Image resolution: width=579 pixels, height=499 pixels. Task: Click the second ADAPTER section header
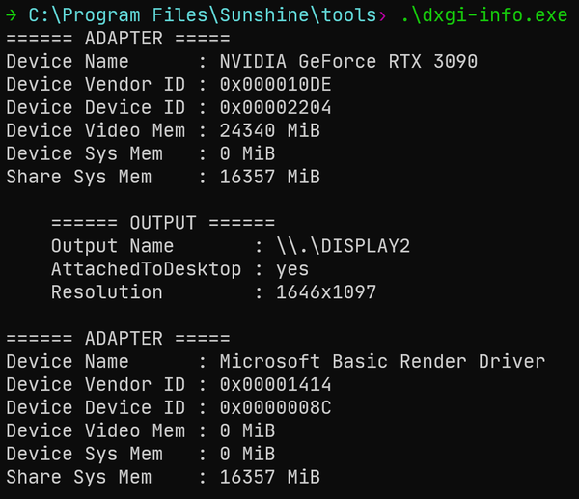118,339
